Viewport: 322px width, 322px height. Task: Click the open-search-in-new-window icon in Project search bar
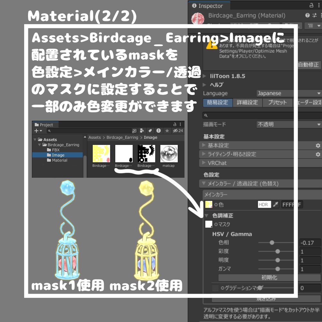coord(134,131)
